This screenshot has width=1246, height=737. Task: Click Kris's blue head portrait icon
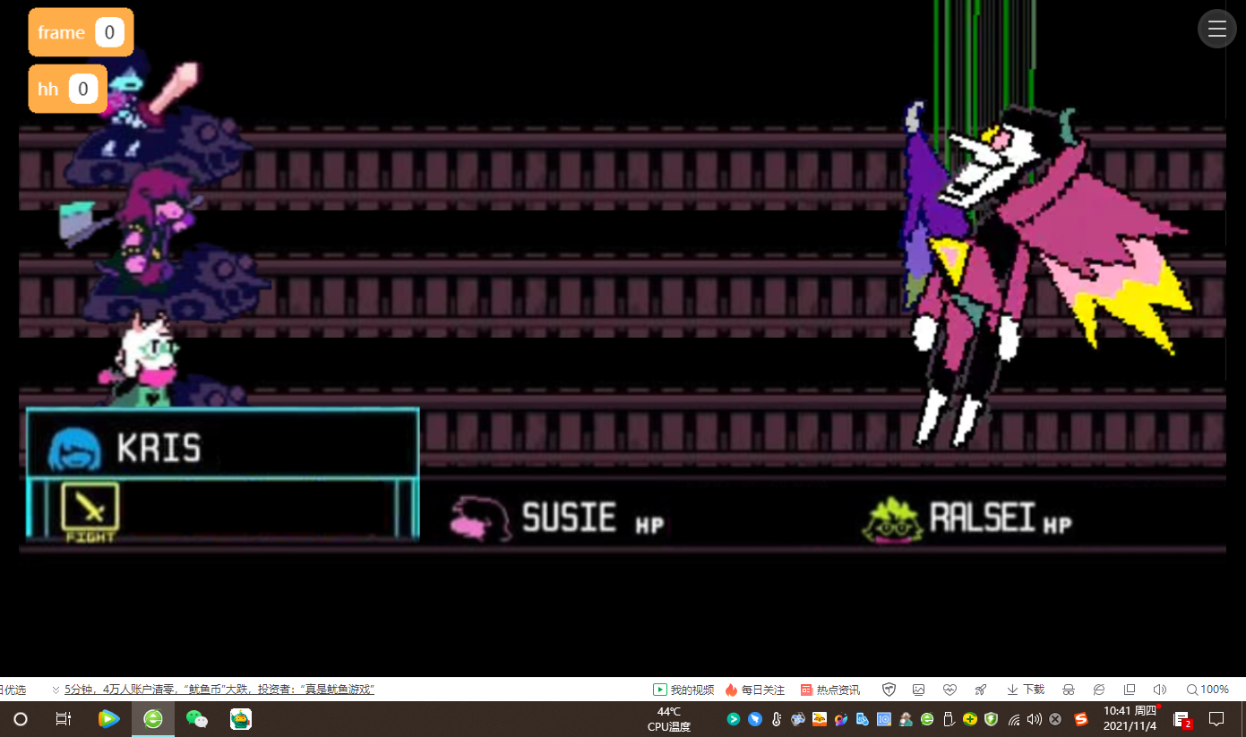coord(73,449)
